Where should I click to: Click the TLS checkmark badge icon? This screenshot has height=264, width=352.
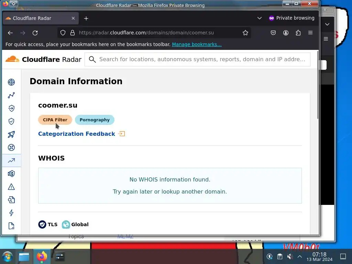pos(42,224)
